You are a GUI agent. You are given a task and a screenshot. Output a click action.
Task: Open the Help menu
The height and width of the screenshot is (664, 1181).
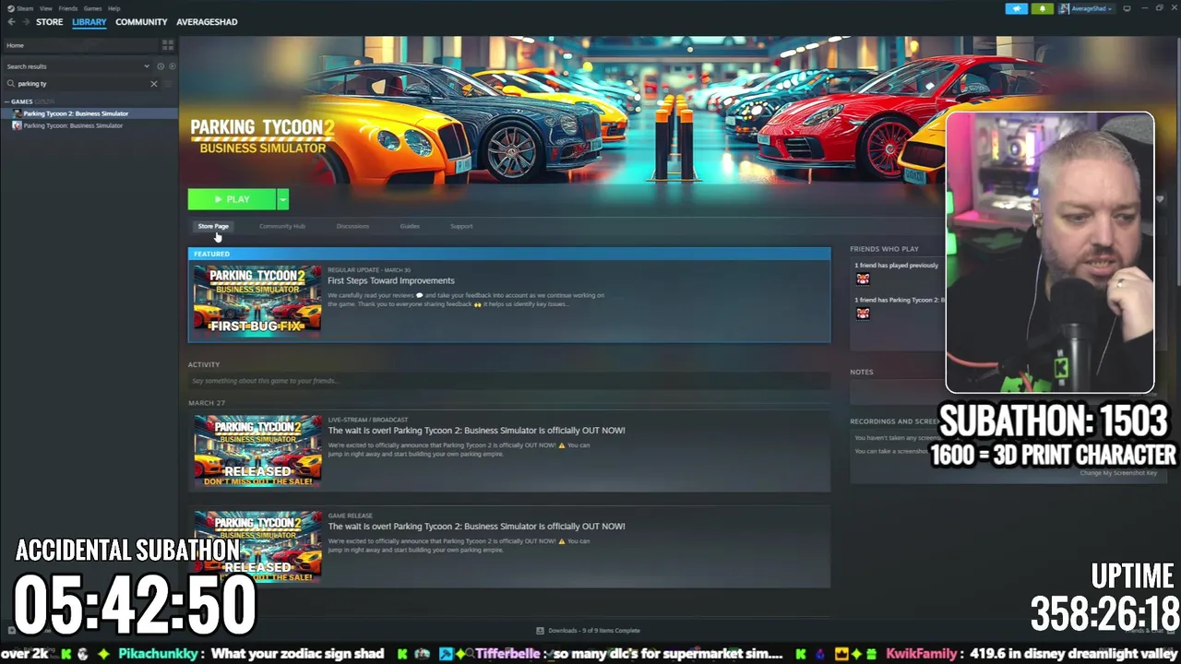[114, 8]
